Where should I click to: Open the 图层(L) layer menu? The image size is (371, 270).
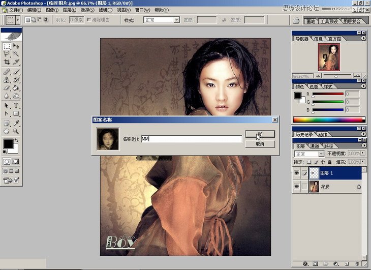(70, 10)
